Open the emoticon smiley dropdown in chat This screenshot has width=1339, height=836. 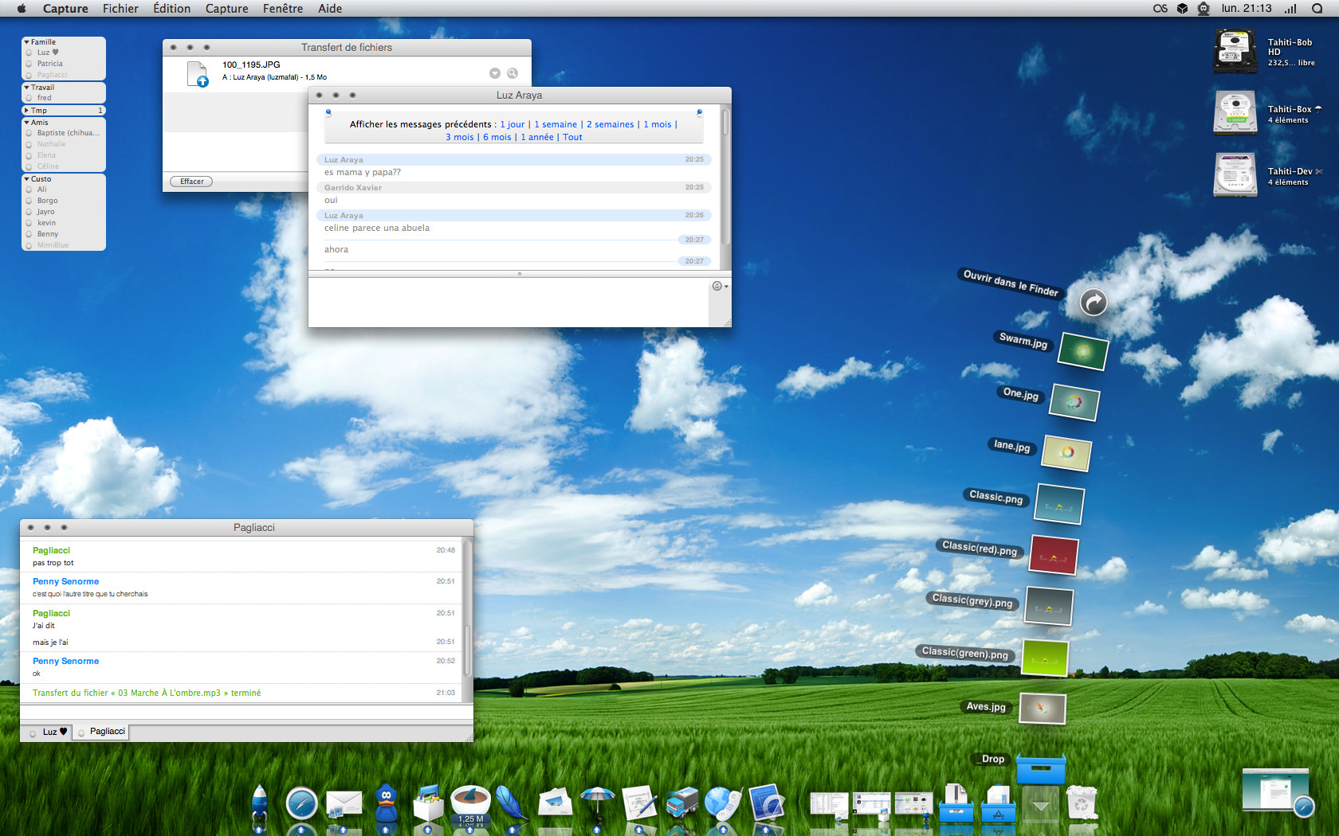click(x=719, y=286)
